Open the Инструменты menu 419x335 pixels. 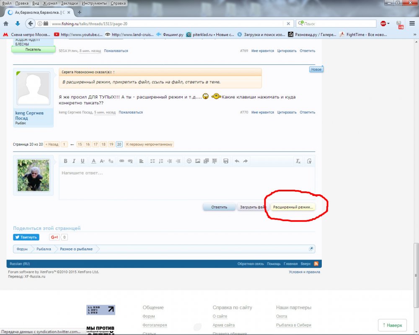[x=94, y=3]
